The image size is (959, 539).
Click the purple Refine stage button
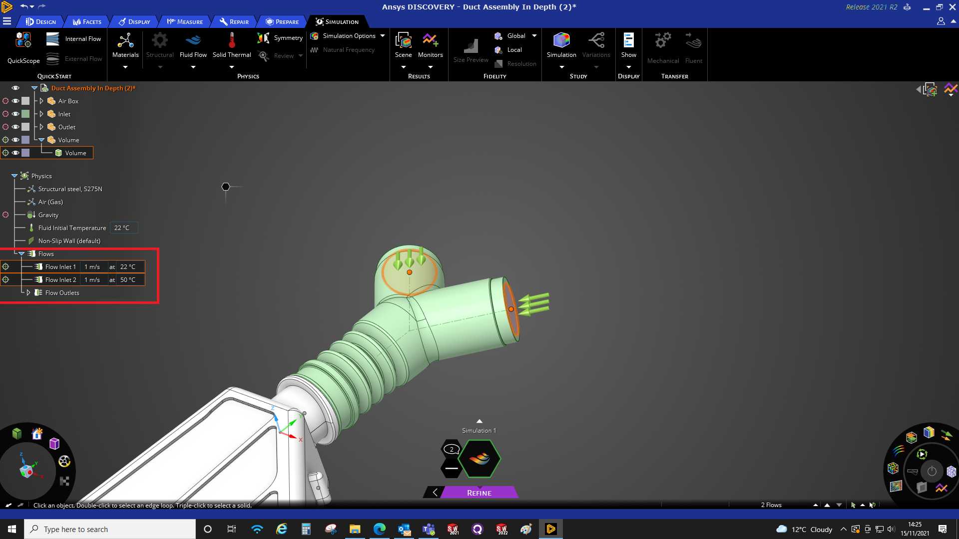[479, 493]
